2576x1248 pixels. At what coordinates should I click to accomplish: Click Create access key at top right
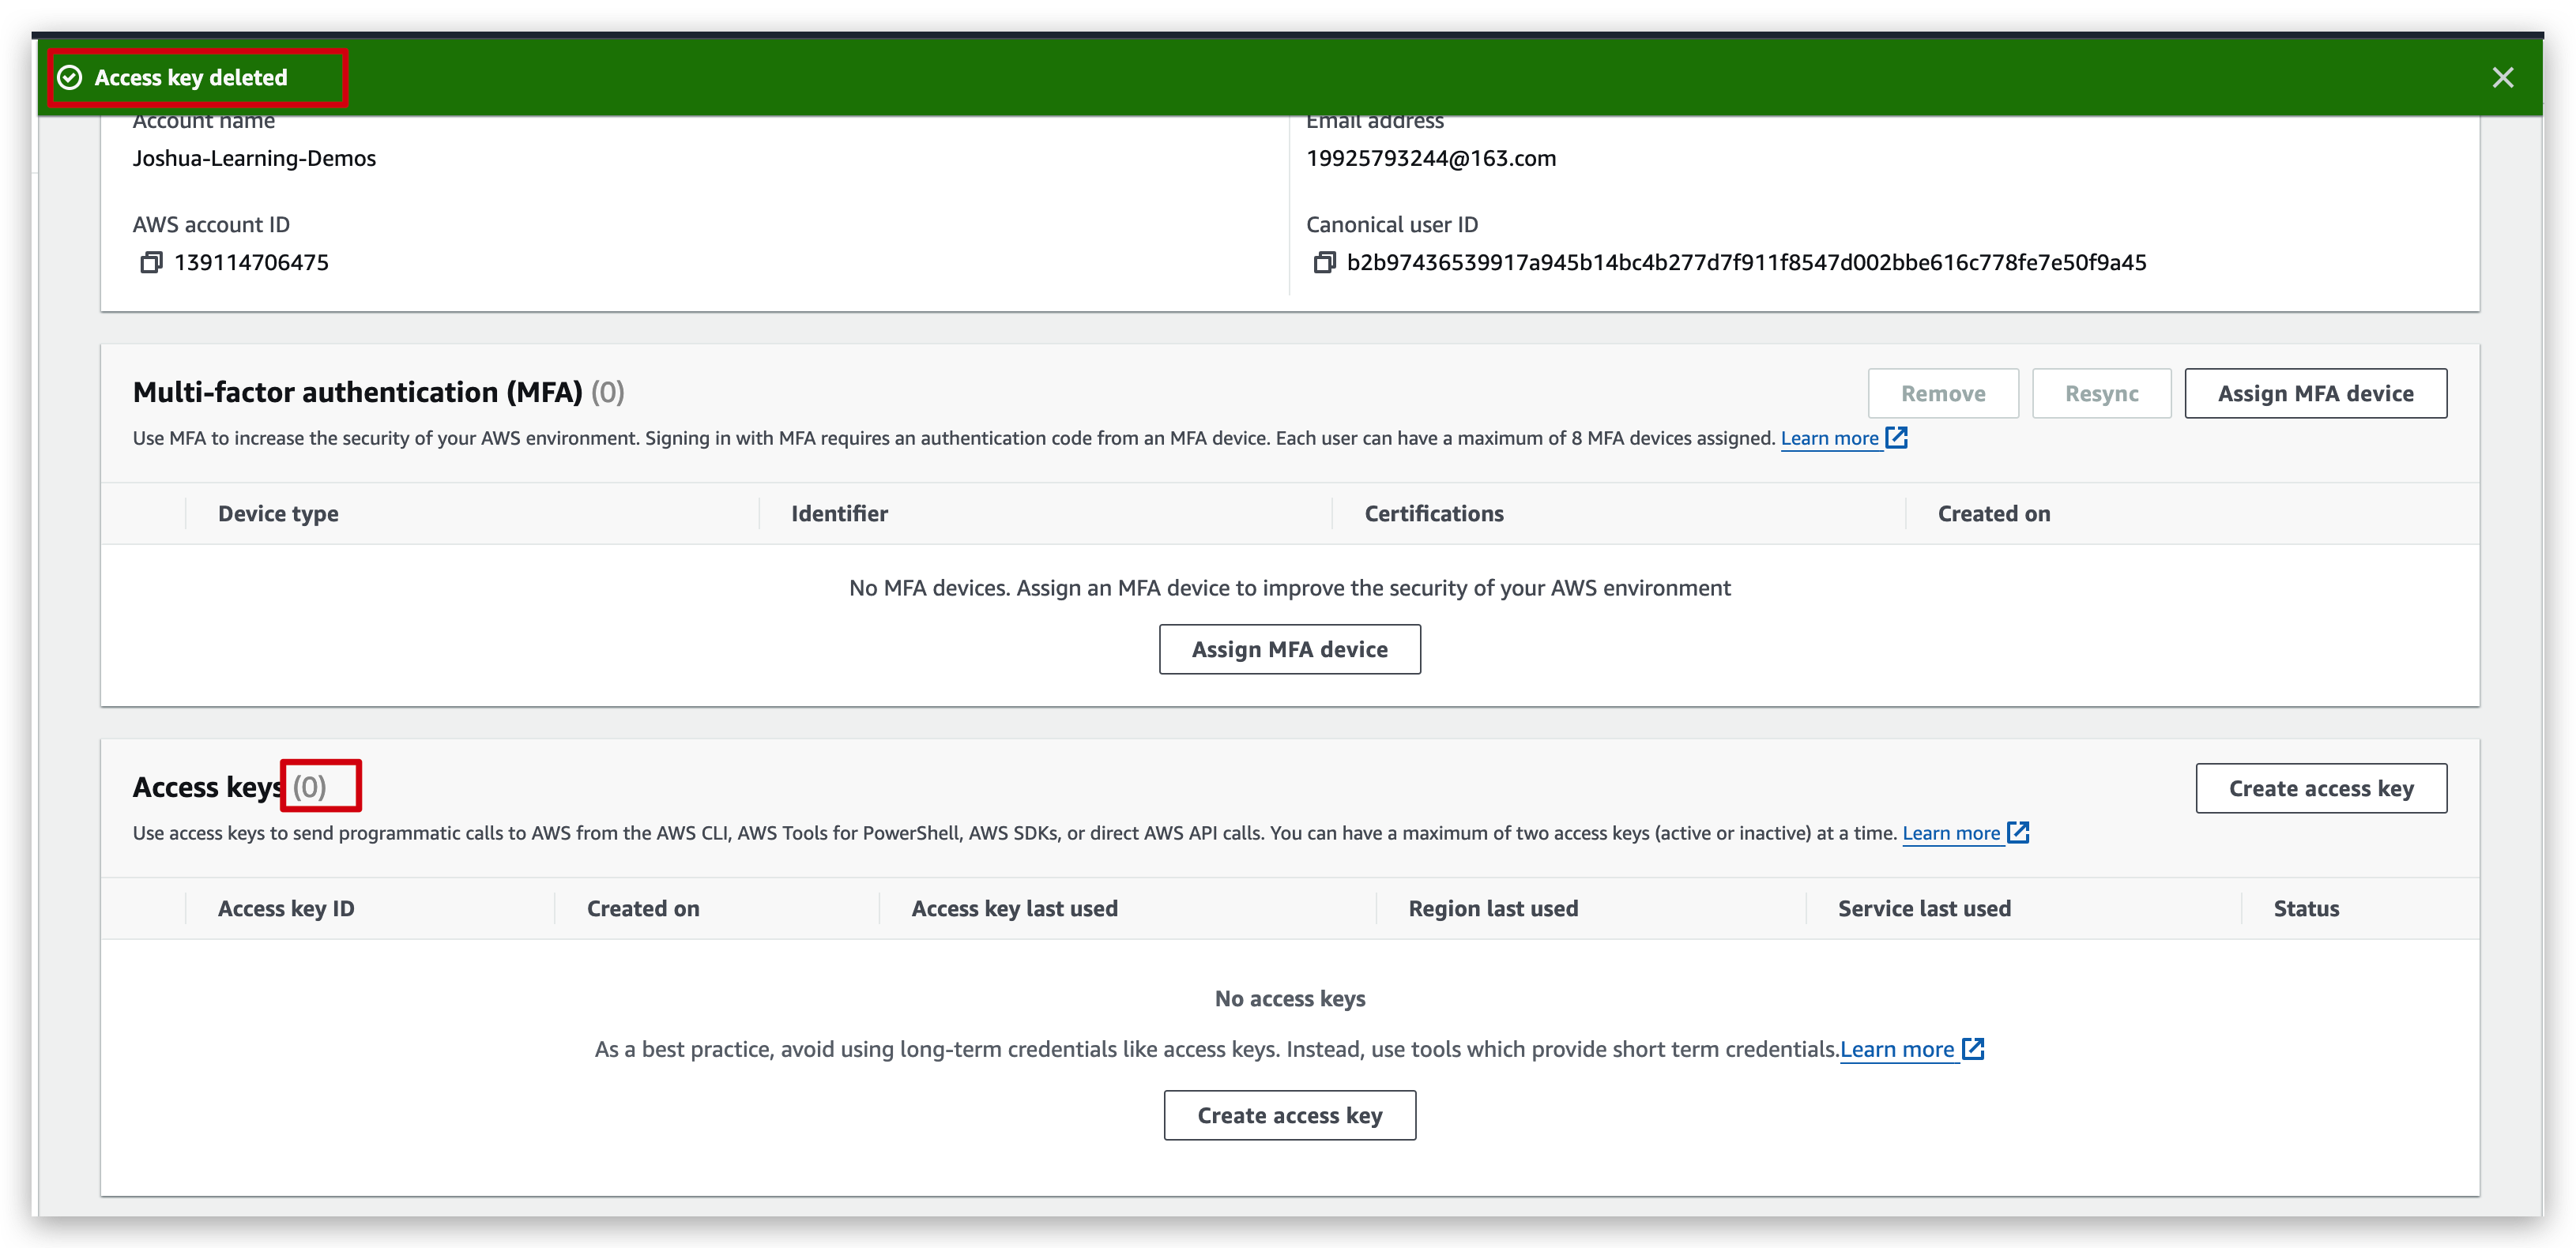[2321, 788]
